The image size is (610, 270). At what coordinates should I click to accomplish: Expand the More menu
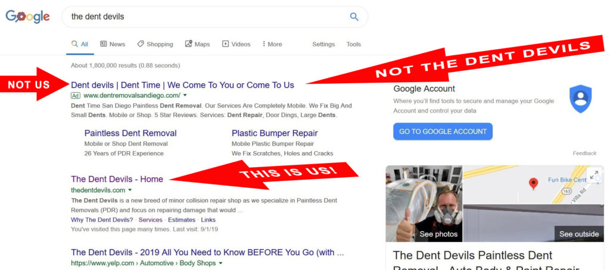point(272,44)
